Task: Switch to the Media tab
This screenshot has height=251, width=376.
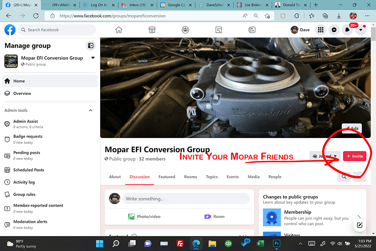Action: tap(254, 177)
